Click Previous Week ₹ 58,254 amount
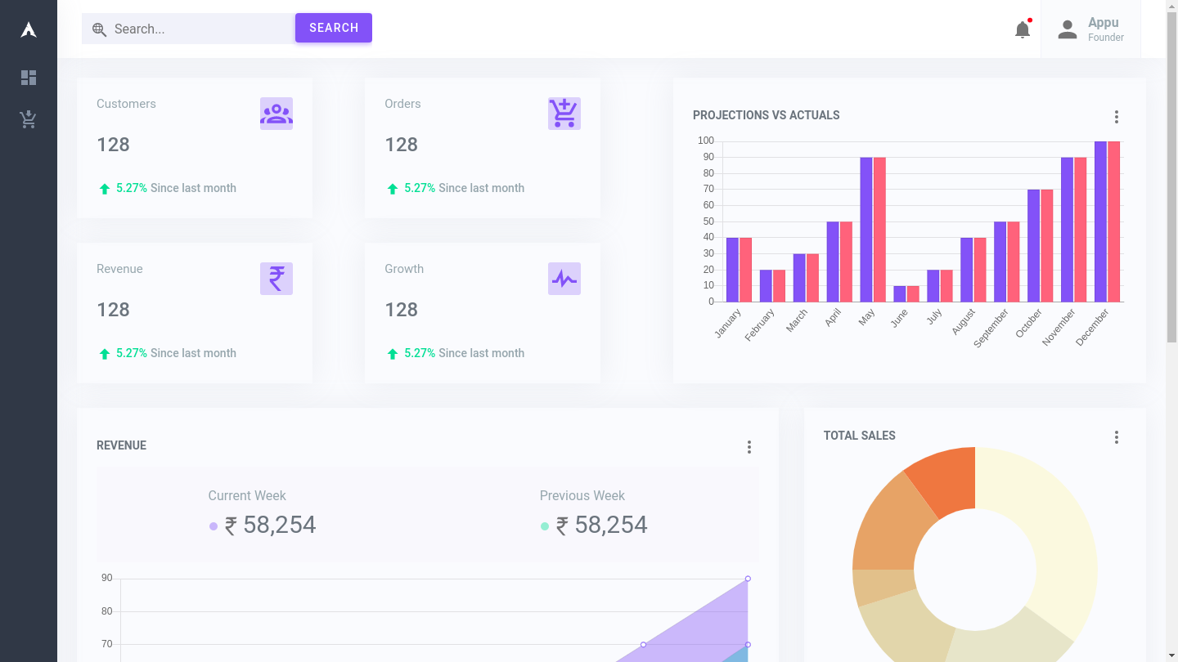The image size is (1178, 662). [601, 525]
